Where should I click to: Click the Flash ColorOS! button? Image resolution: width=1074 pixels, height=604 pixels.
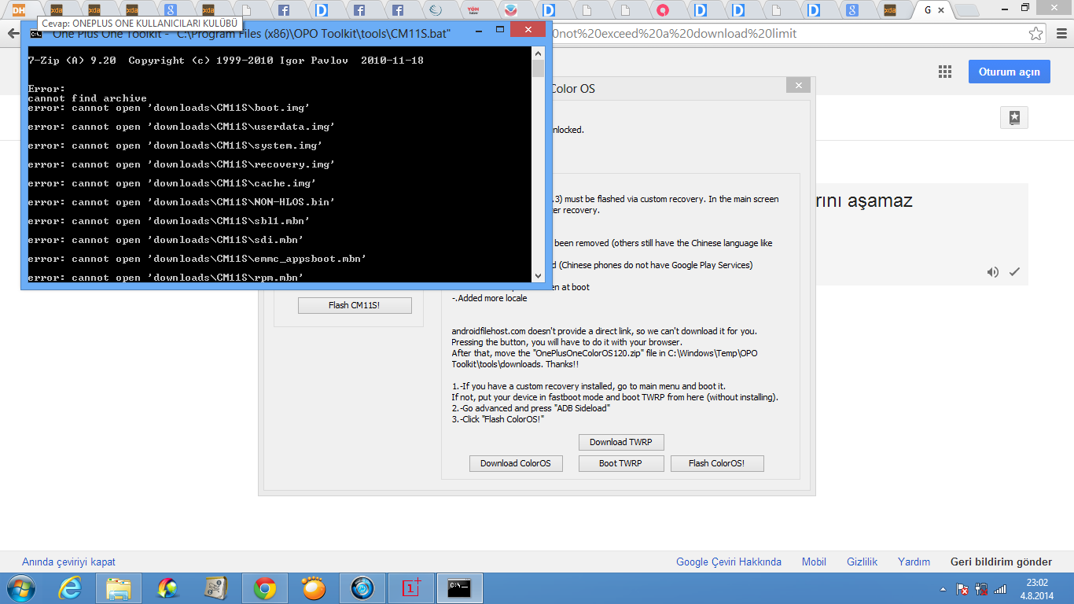716,463
